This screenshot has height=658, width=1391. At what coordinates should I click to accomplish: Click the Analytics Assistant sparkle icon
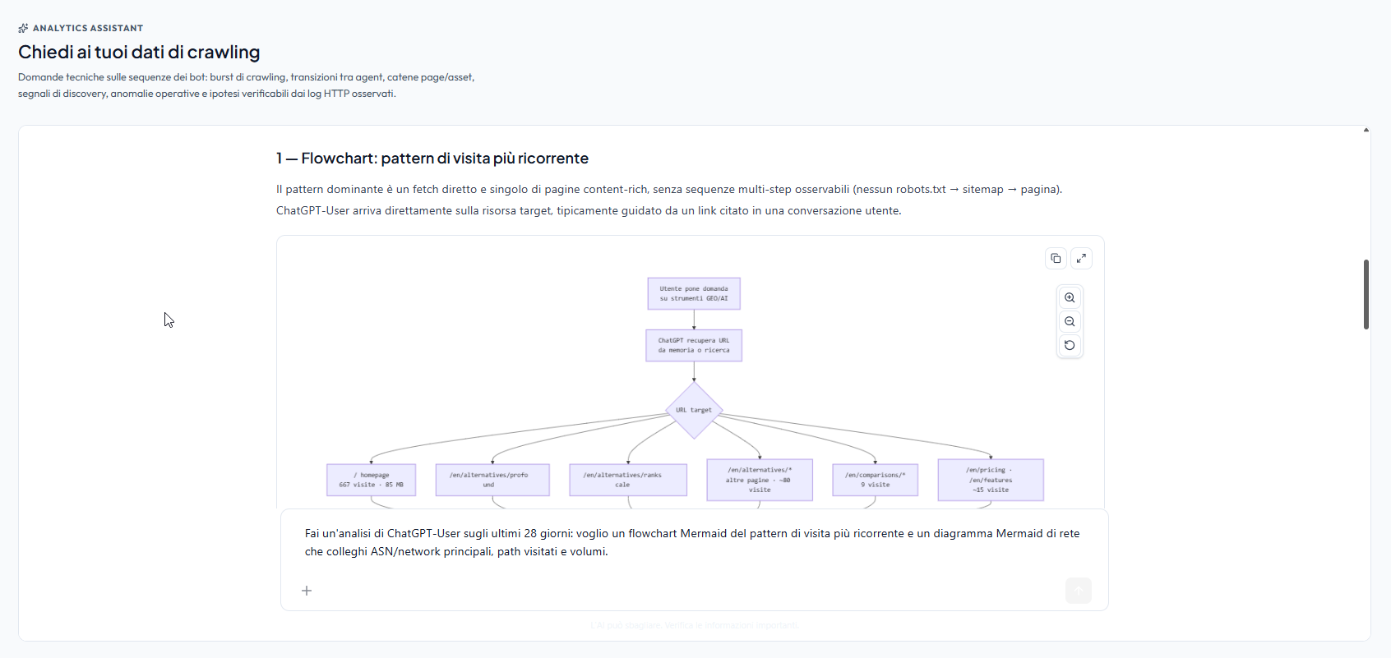point(23,28)
